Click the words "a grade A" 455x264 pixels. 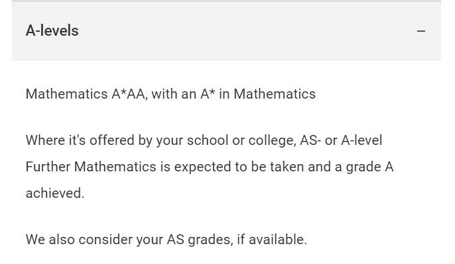coord(364,167)
